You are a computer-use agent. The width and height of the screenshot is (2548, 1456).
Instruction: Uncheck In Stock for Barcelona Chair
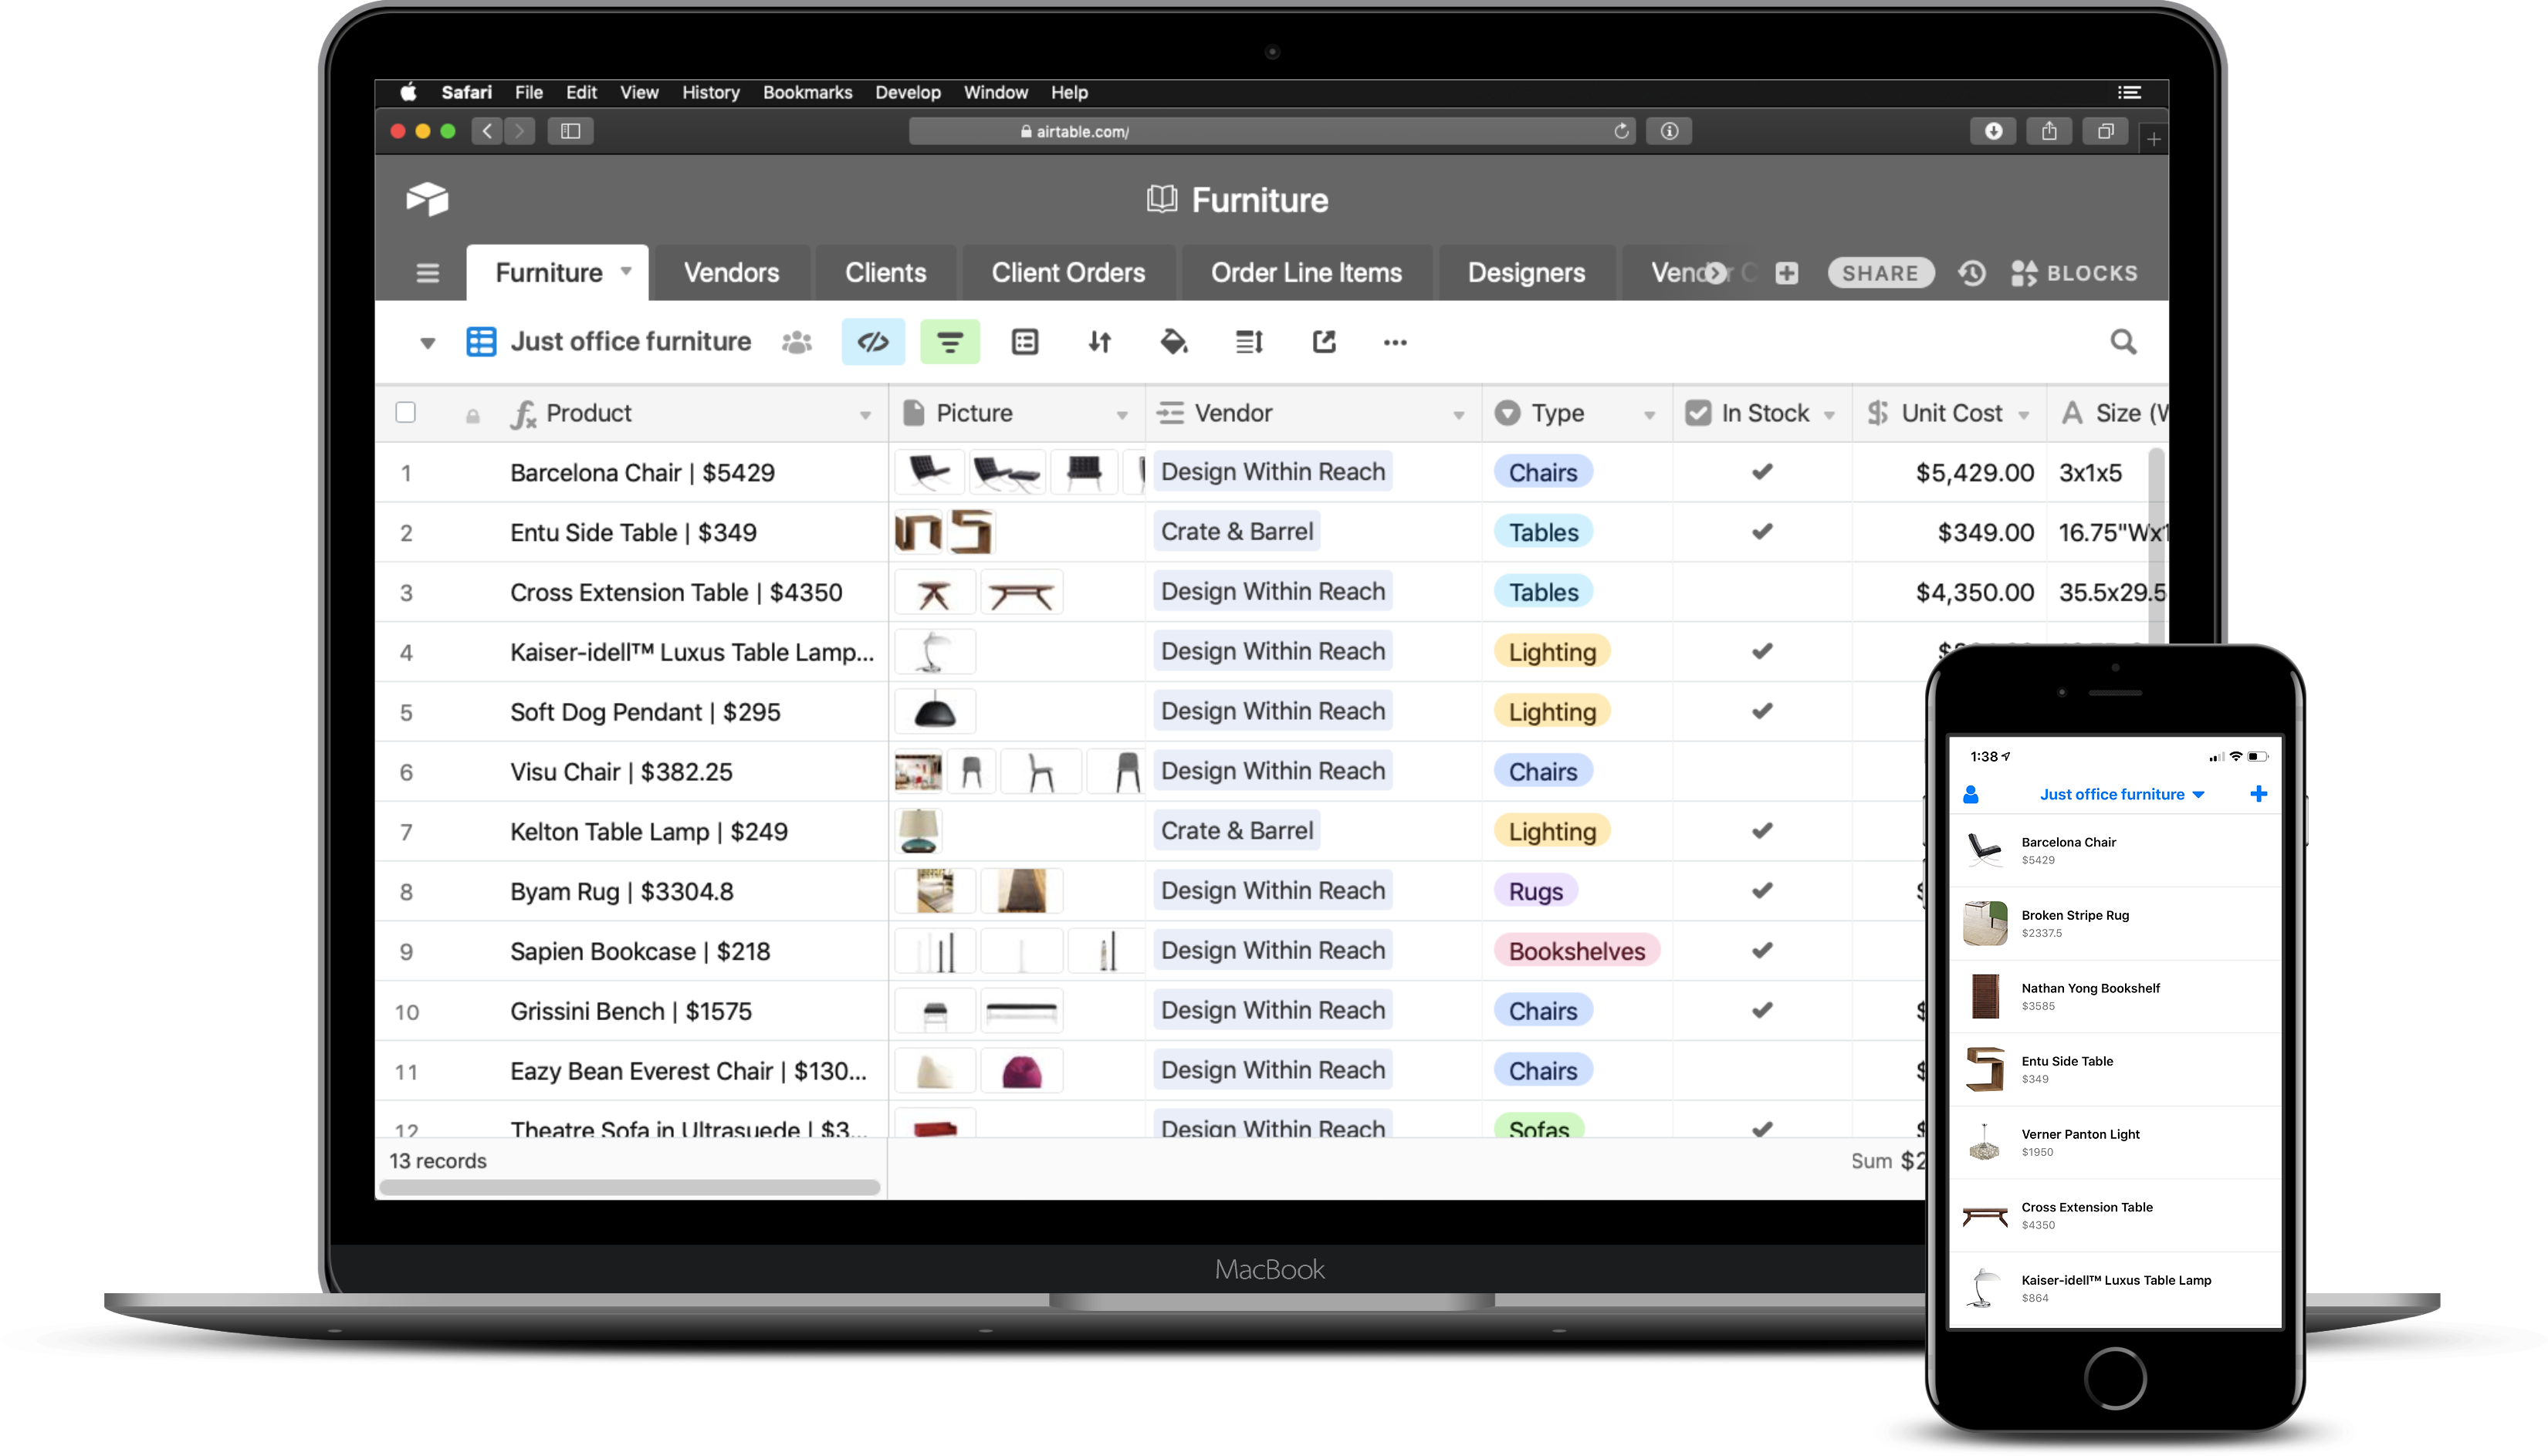(x=1761, y=471)
